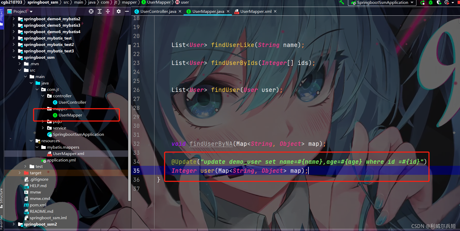Hide the Project tool window
The width and height of the screenshot is (460, 231).
coord(127,11)
